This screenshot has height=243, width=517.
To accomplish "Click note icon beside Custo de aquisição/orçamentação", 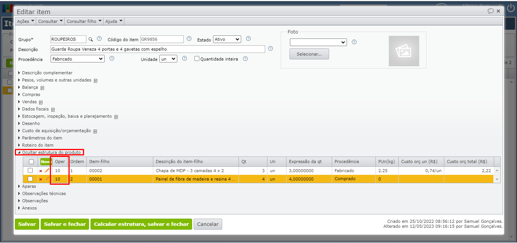I will click(95, 131).
